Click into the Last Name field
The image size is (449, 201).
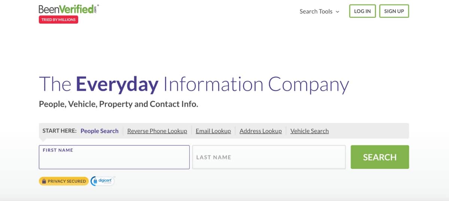click(x=269, y=157)
